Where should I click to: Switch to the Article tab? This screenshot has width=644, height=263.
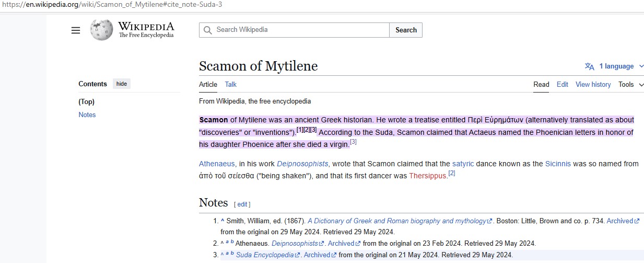(208, 85)
